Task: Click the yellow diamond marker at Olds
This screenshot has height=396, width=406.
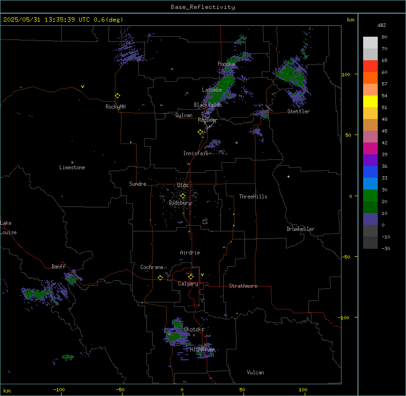Action: (x=183, y=196)
